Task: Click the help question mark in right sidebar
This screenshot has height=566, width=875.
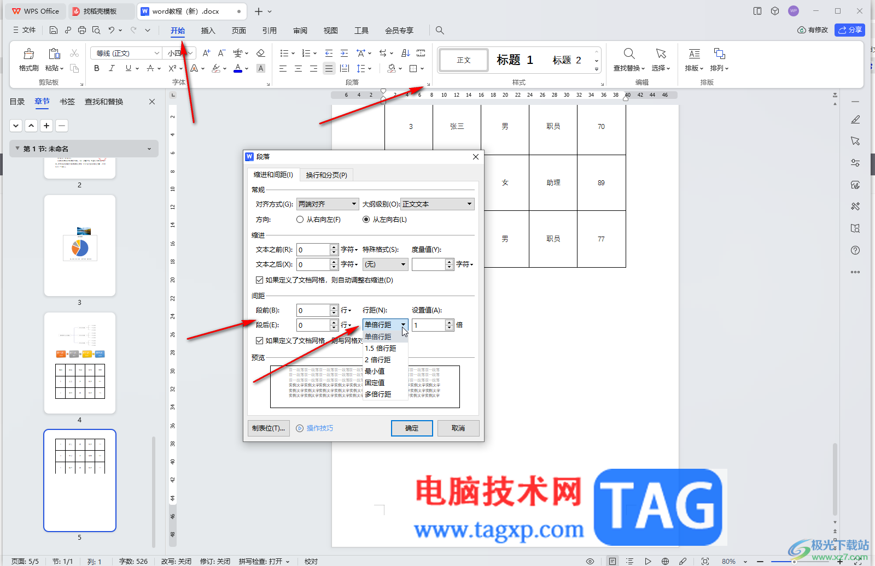Action: tap(855, 250)
